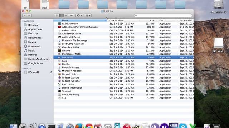
Task: Select the Boot Camp Assistant icon
Action: point(59,44)
